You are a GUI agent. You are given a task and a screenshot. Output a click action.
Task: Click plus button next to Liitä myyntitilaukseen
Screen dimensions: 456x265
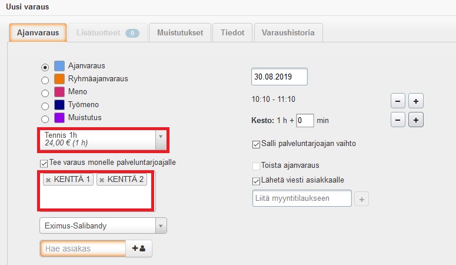(x=361, y=199)
